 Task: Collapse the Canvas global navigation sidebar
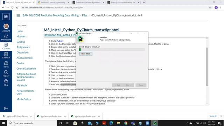click(6, 108)
